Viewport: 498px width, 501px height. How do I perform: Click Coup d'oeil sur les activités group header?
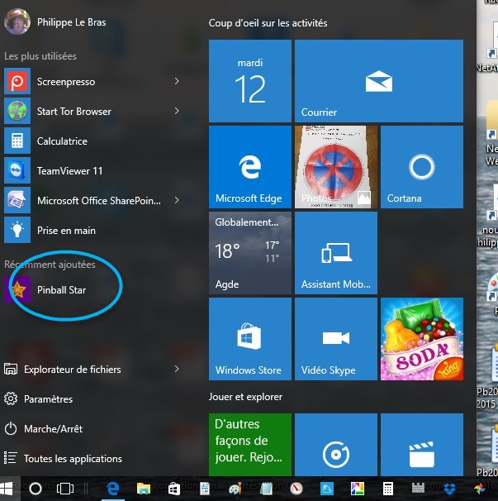268,23
